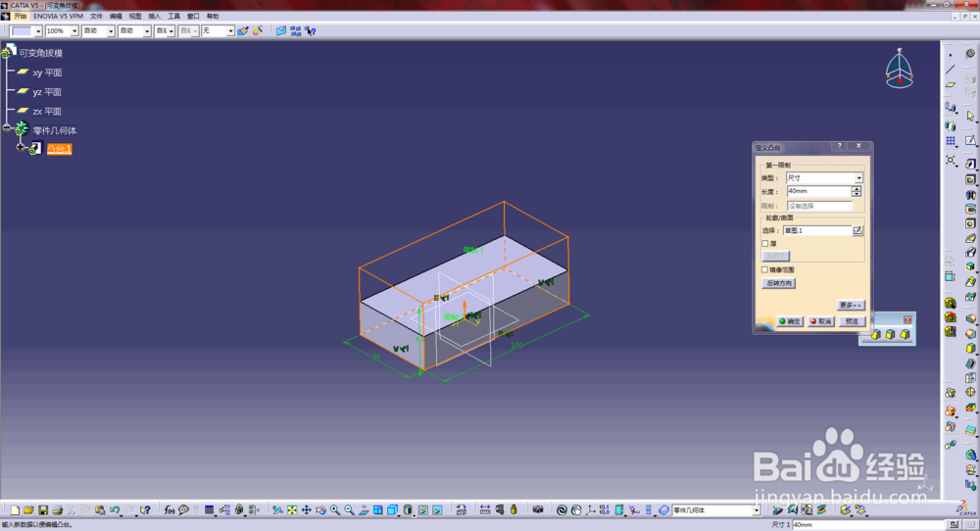Image resolution: width=980 pixels, height=531 pixels.
Task: Click the Print icon
Action: coord(58,510)
